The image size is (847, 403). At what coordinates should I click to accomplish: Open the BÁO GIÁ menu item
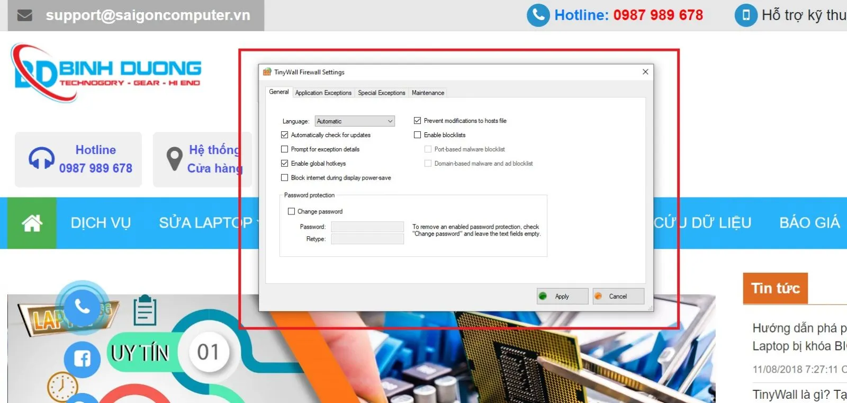[x=809, y=223]
